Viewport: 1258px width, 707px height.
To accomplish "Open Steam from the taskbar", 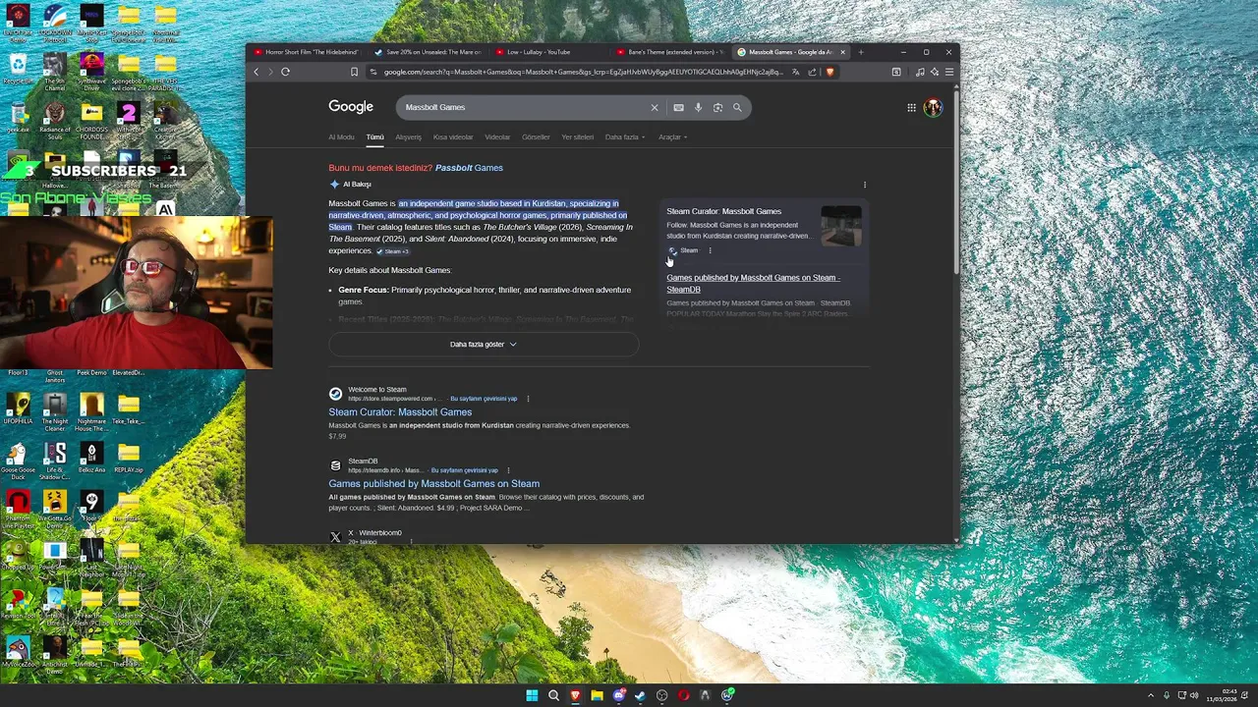I will (640, 695).
